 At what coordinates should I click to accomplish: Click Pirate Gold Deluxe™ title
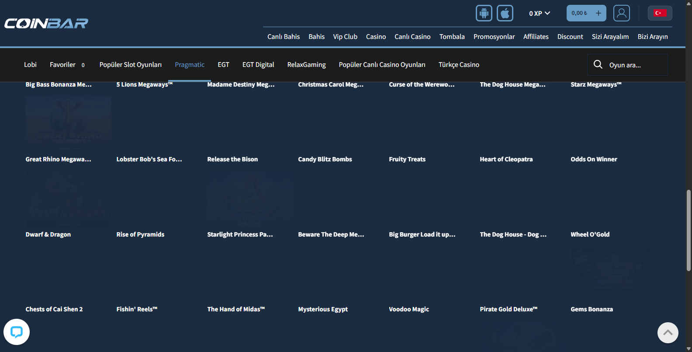tap(509, 309)
